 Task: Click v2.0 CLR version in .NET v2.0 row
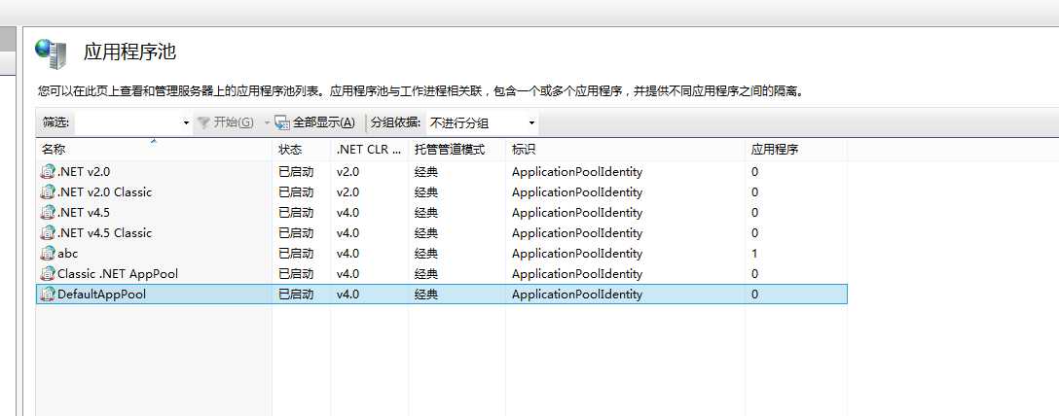(x=347, y=172)
